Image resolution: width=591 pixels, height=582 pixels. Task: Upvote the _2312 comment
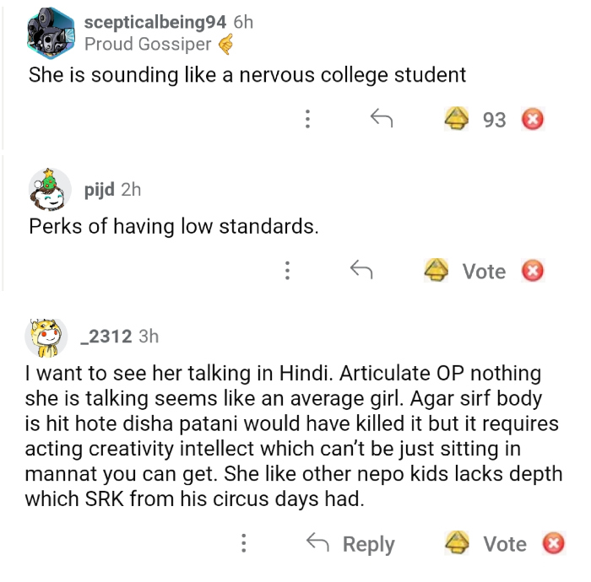pos(457,543)
